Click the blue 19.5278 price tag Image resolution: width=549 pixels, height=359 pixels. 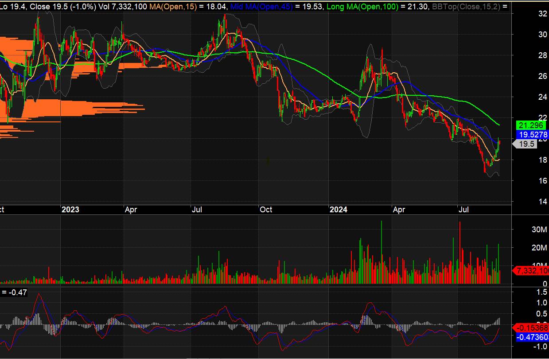pyautogui.click(x=532, y=135)
